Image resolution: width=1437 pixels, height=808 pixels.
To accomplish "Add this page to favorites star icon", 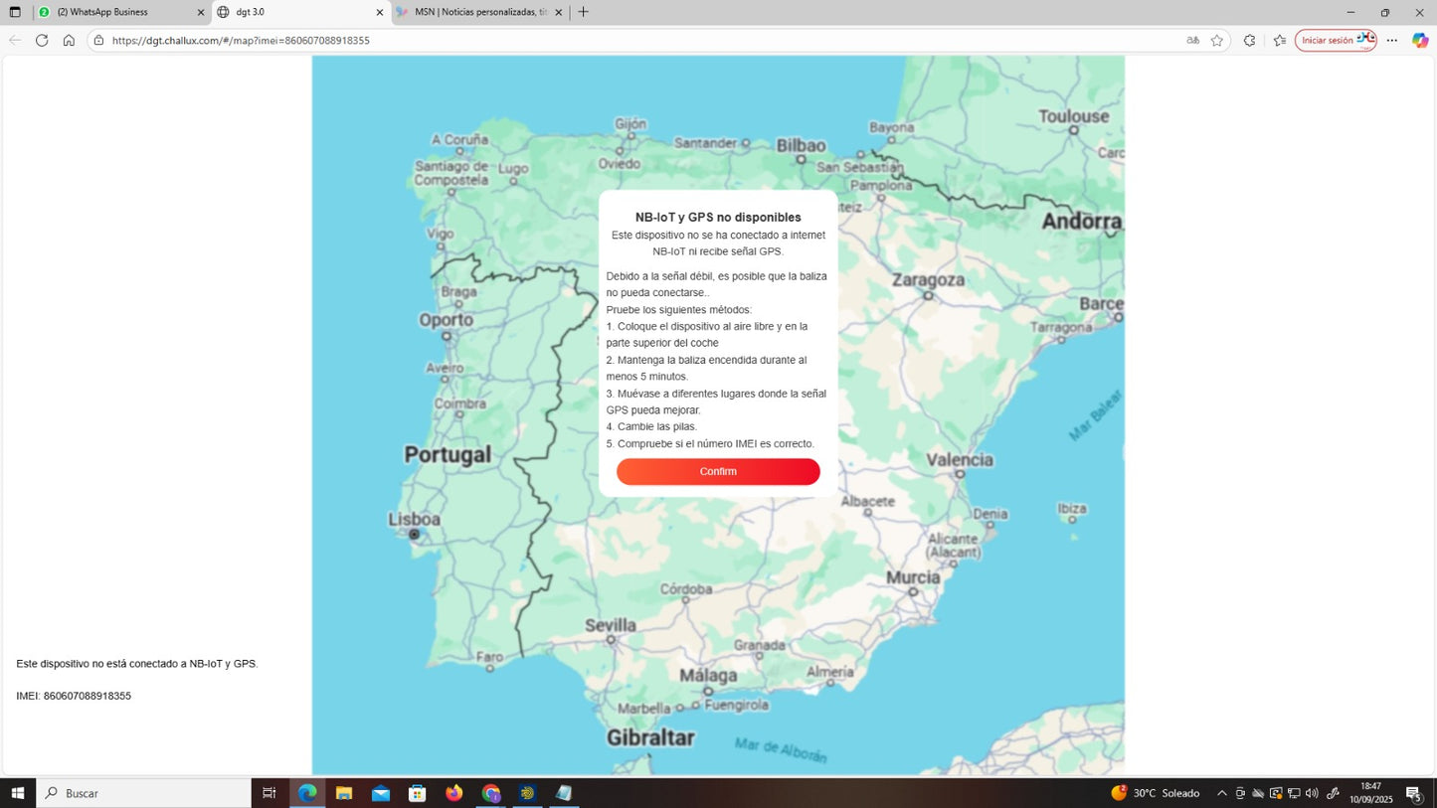I will (1216, 41).
